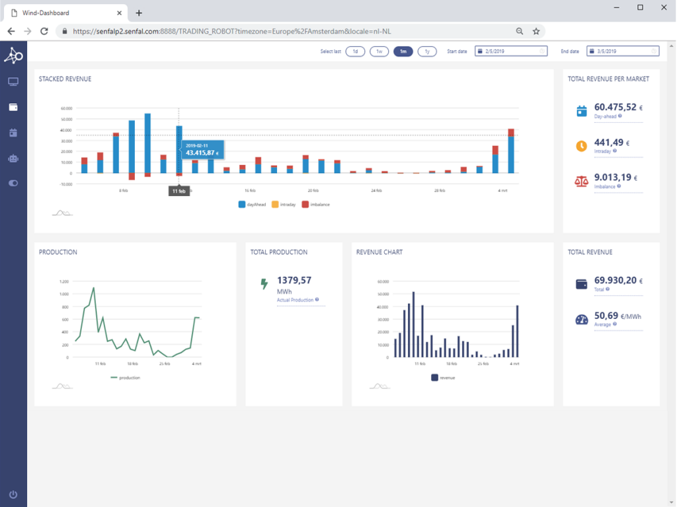Screen dimensions: 677x507
Task: Select the 1y time range
Action: click(426, 51)
